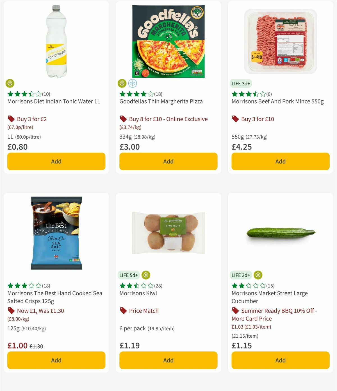Add Goodfellas Thin Margherita Pizza to basket
This screenshot has width=337, height=391.
tap(168, 161)
